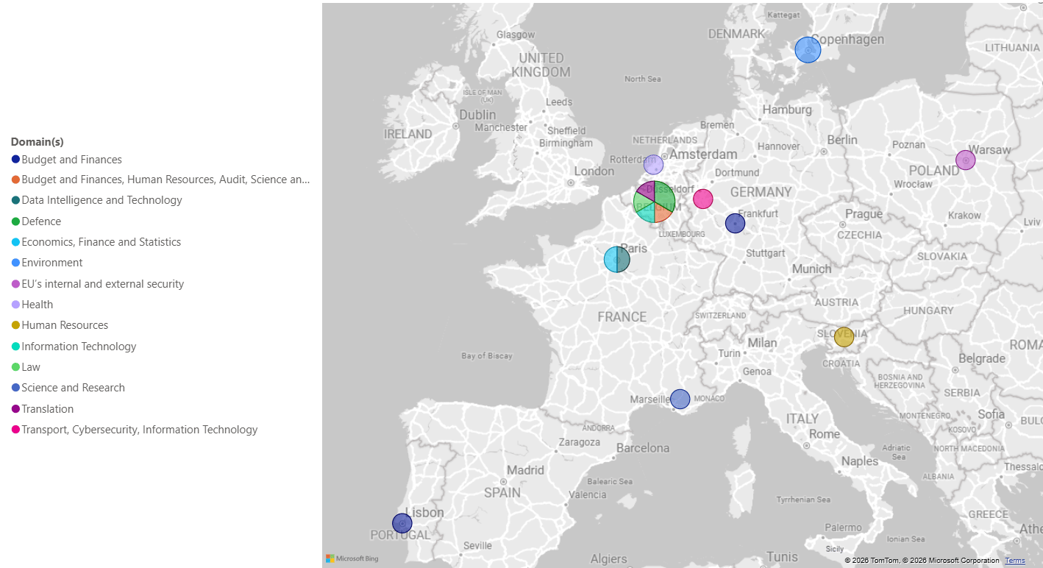Select the purple bubble at Warsaw

pyautogui.click(x=965, y=160)
